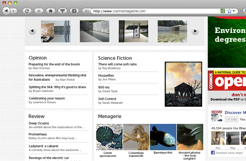Open the Opinion section heading
The width and height of the screenshot is (246, 161).
coord(38,58)
